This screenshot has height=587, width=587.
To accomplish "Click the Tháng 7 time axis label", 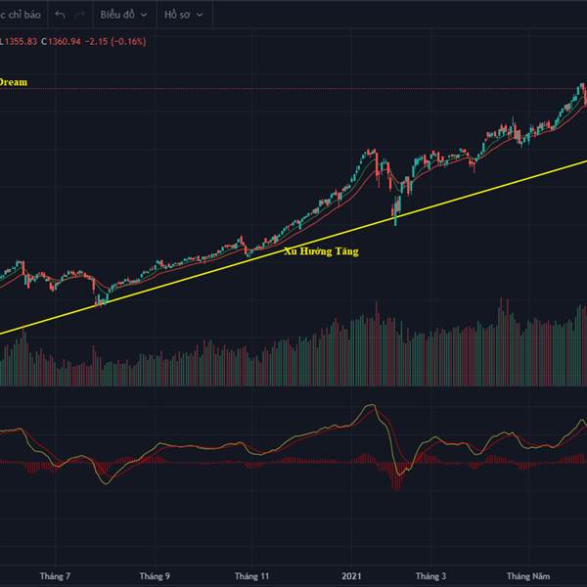I will pos(55,576).
